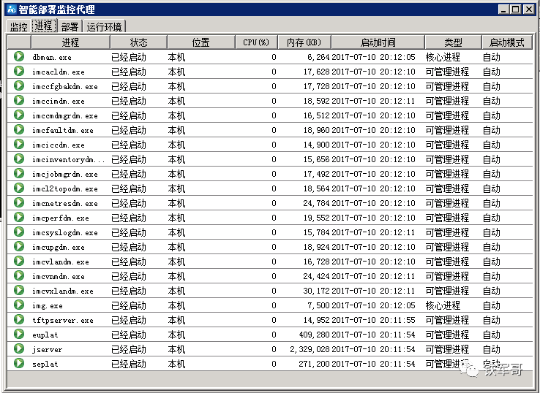Sort by the 进程 column header
This screenshot has width=540, height=393.
(x=70, y=42)
